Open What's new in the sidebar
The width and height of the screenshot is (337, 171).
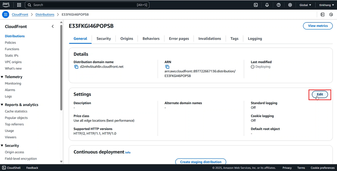click(13, 68)
